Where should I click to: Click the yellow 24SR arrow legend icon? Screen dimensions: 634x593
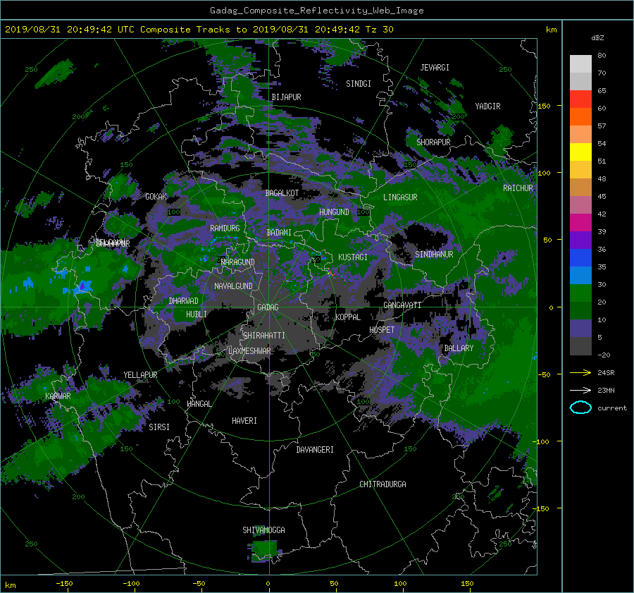pyautogui.click(x=580, y=372)
